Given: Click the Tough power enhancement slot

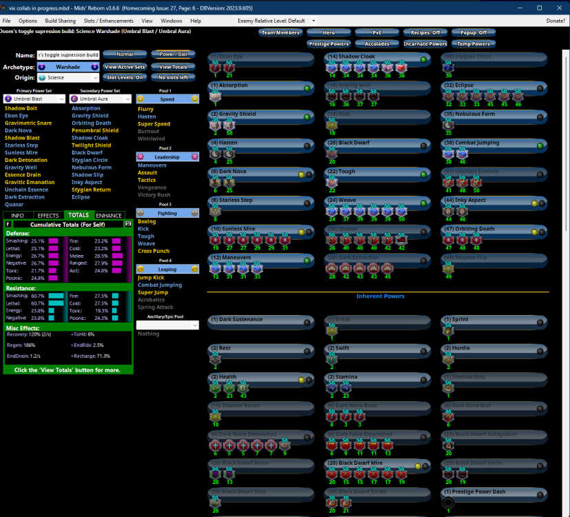Looking at the screenshot, I should (331, 182).
